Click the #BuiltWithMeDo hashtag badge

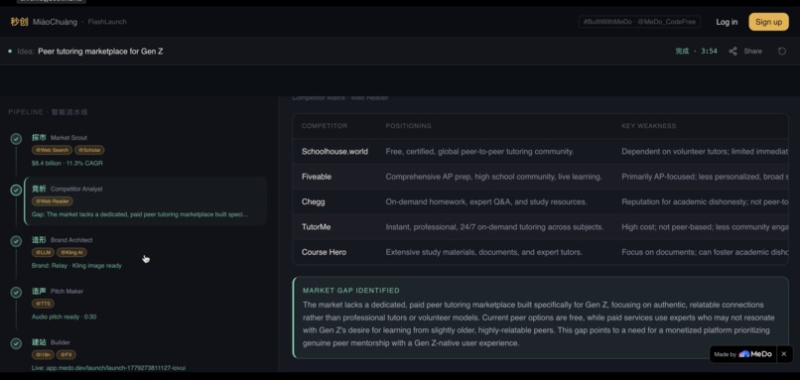pos(639,22)
